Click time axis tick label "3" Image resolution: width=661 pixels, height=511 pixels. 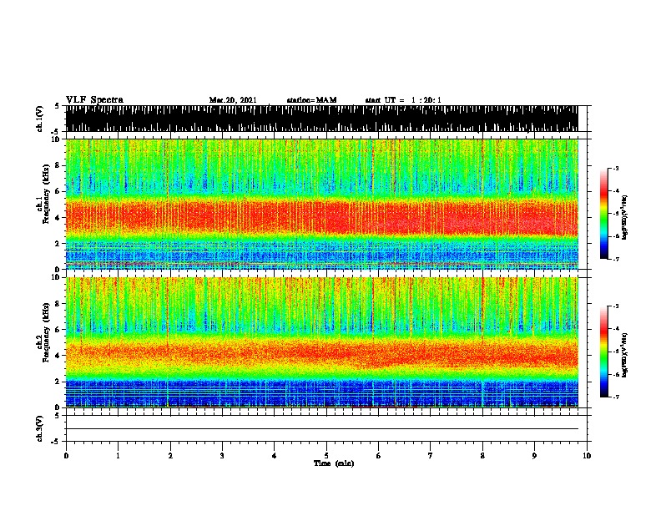click(x=222, y=456)
